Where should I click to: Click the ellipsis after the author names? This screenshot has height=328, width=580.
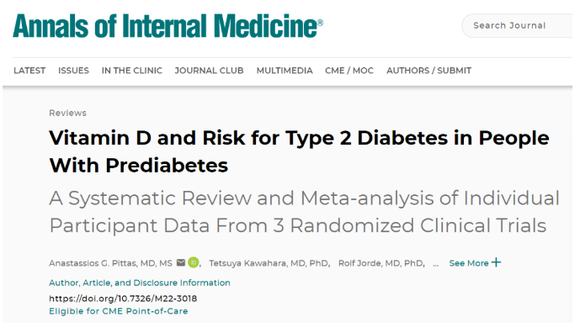click(x=436, y=264)
